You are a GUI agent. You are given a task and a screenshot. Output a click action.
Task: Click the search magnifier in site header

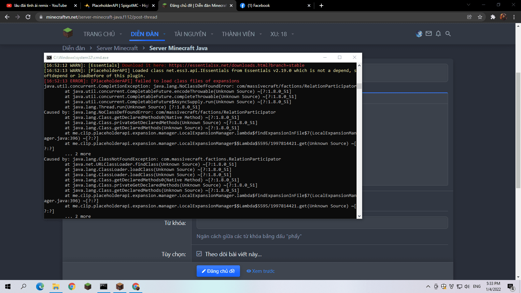[448, 34]
